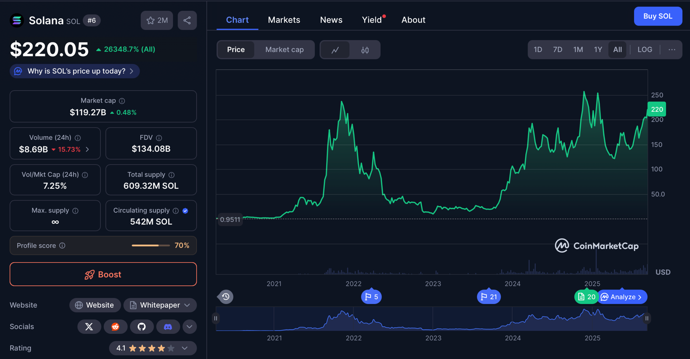Click the Boost button
This screenshot has width=690, height=359.
click(103, 274)
